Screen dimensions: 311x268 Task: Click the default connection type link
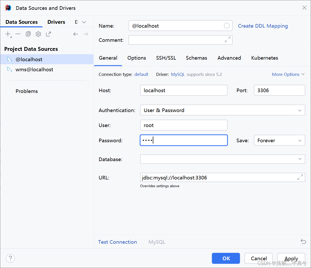(141, 74)
